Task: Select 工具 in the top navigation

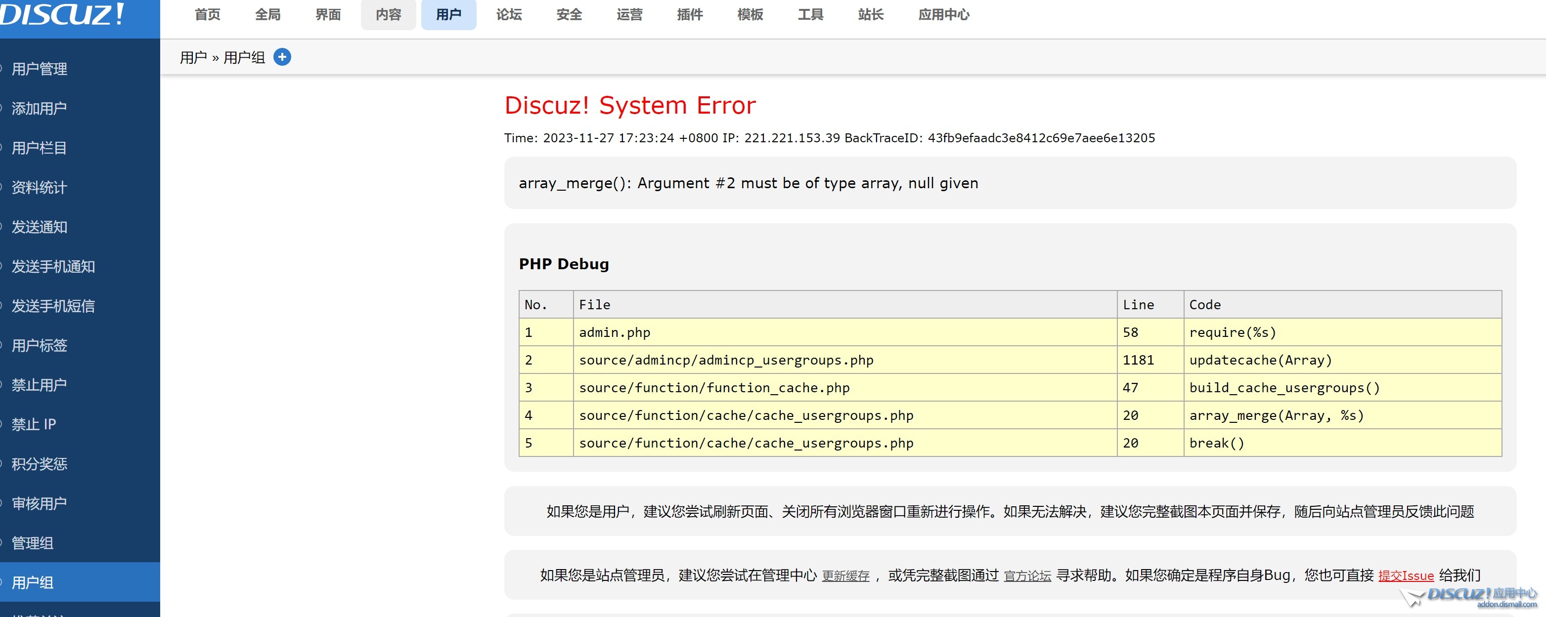Action: pyautogui.click(x=810, y=15)
